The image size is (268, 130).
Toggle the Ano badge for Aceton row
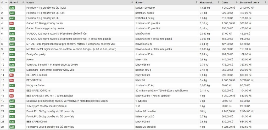12,60
